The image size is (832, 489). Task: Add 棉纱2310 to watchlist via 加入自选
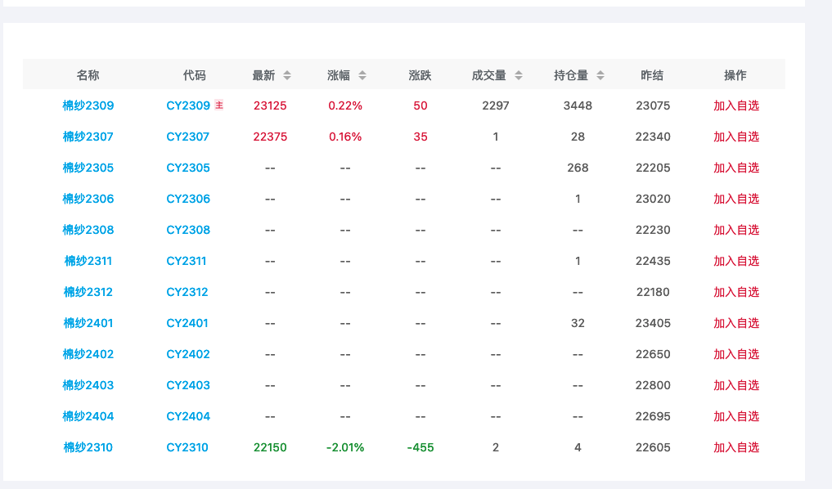coord(735,447)
